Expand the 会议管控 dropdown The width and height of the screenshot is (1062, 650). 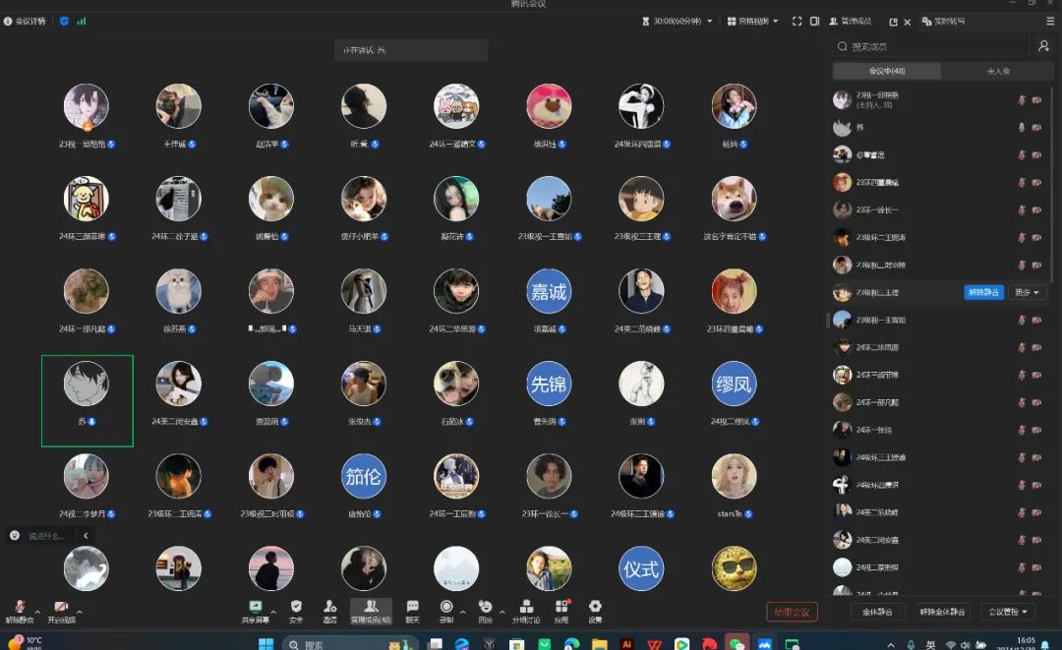click(x=1011, y=612)
